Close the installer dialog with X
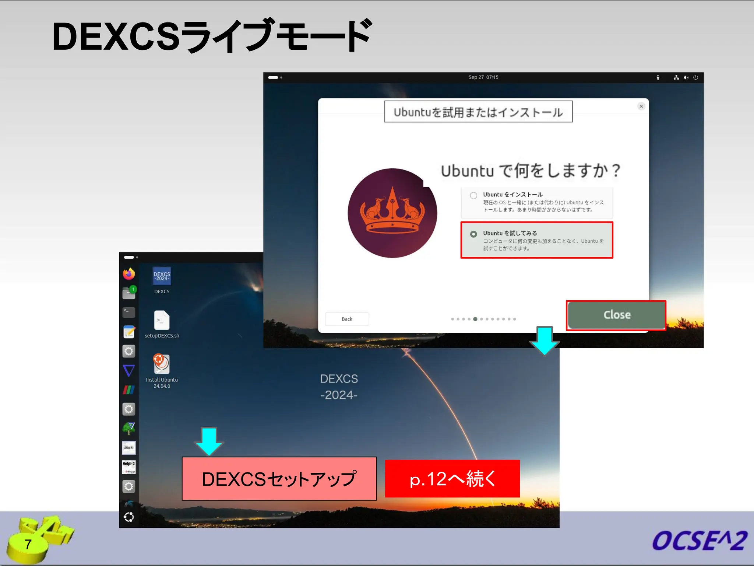 (x=641, y=106)
